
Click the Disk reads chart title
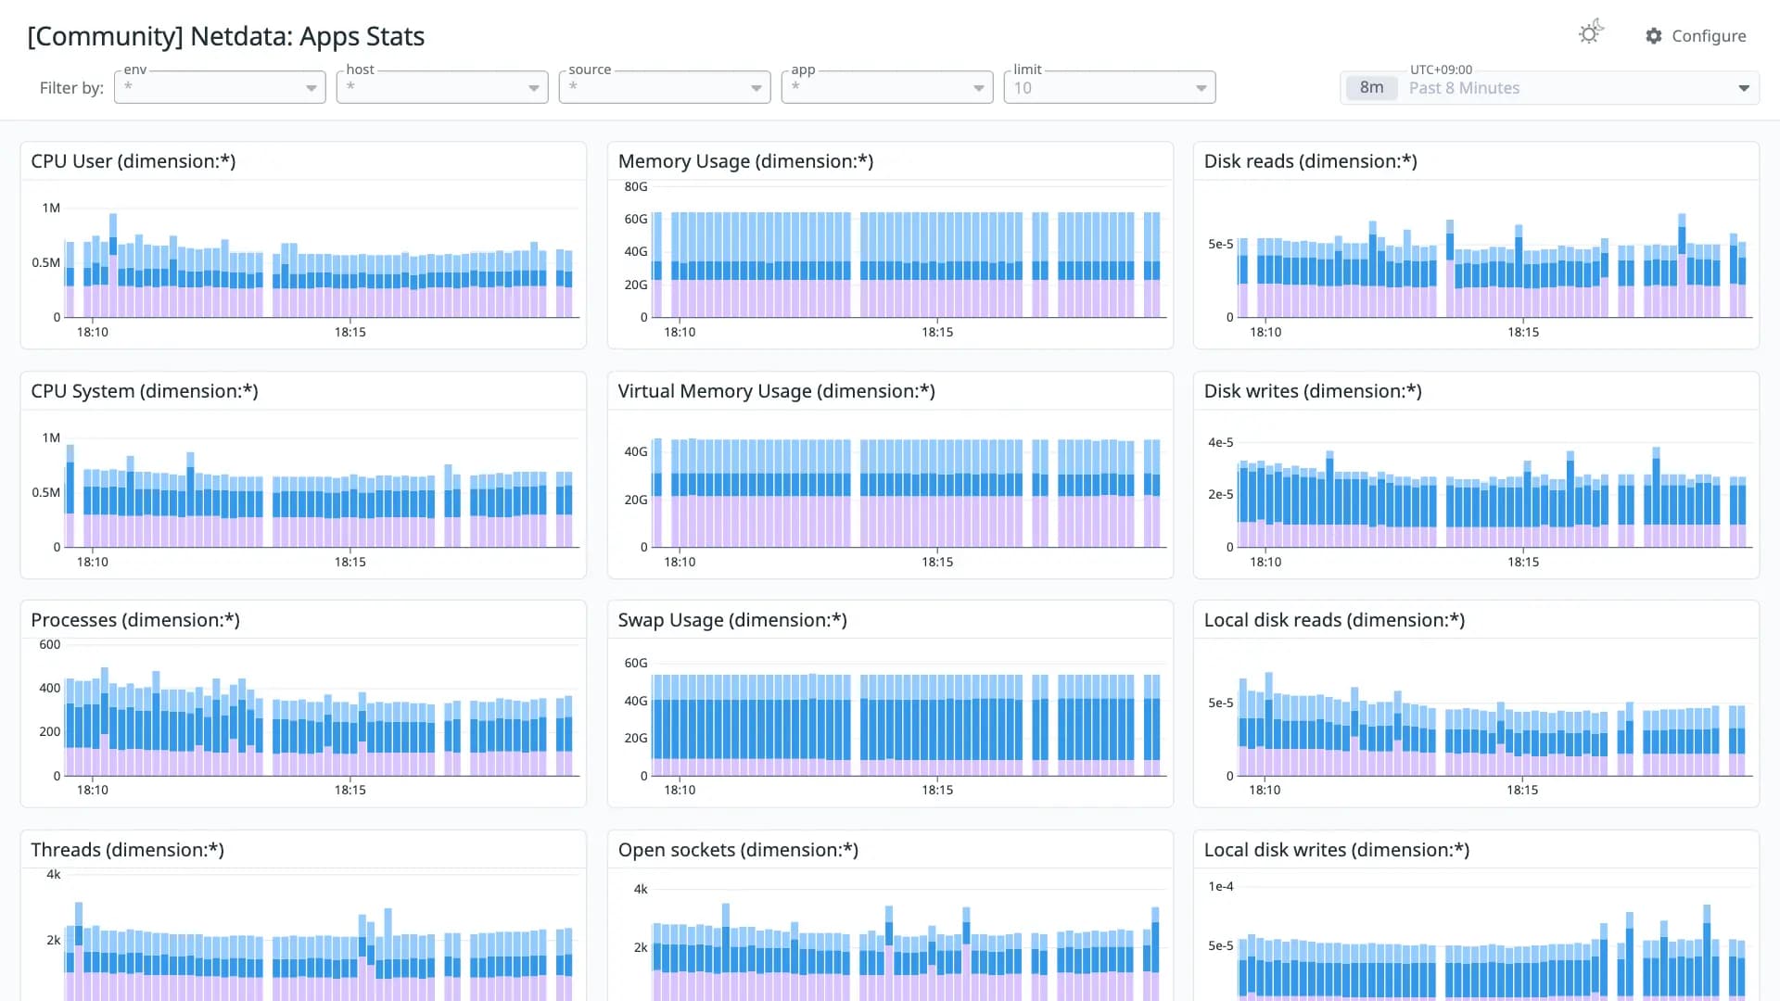(x=1310, y=161)
